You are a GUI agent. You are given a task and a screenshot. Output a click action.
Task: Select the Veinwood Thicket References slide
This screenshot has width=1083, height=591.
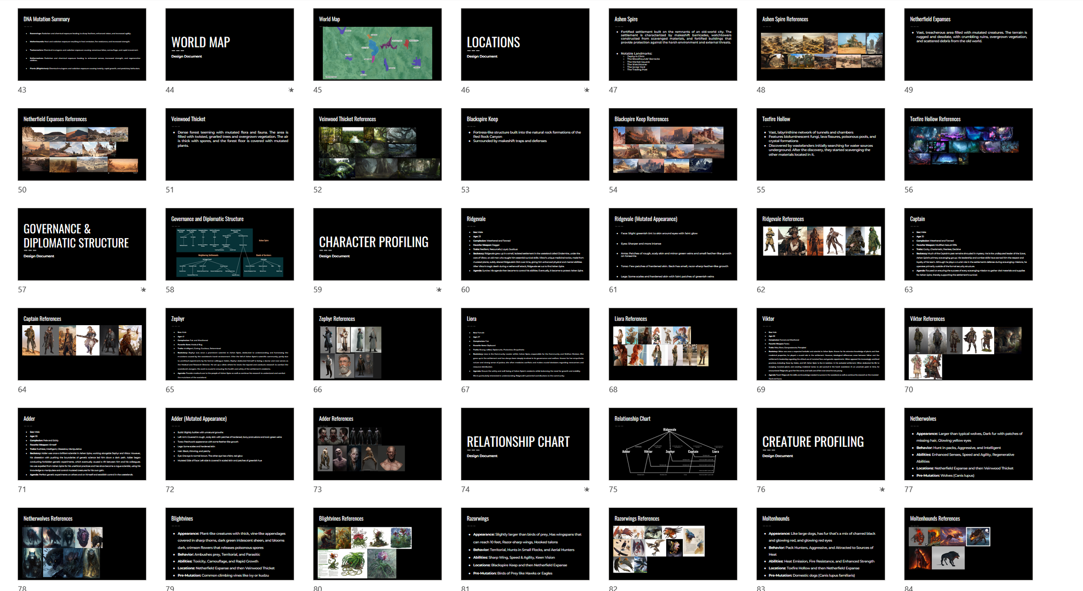point(377,144)
